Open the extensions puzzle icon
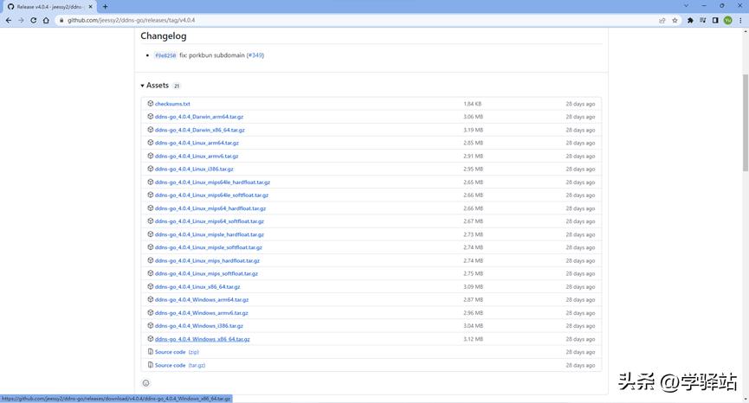This screenshot has height=403, width=749. pos(690,20)
